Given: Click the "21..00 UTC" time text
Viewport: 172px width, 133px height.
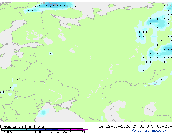Looking at the screenshot, I should pos(143,126).
